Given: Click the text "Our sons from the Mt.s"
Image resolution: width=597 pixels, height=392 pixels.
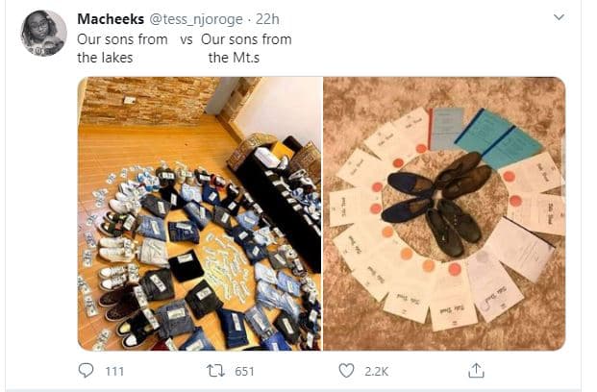Looking at the screenshot, I should pos(248,48).
